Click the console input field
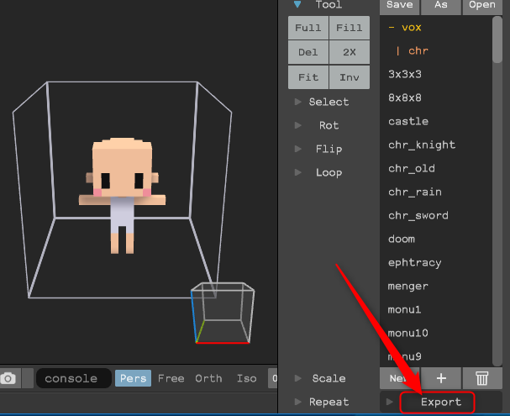Screen dimensions: 510x416 click(x=73, y=378)
